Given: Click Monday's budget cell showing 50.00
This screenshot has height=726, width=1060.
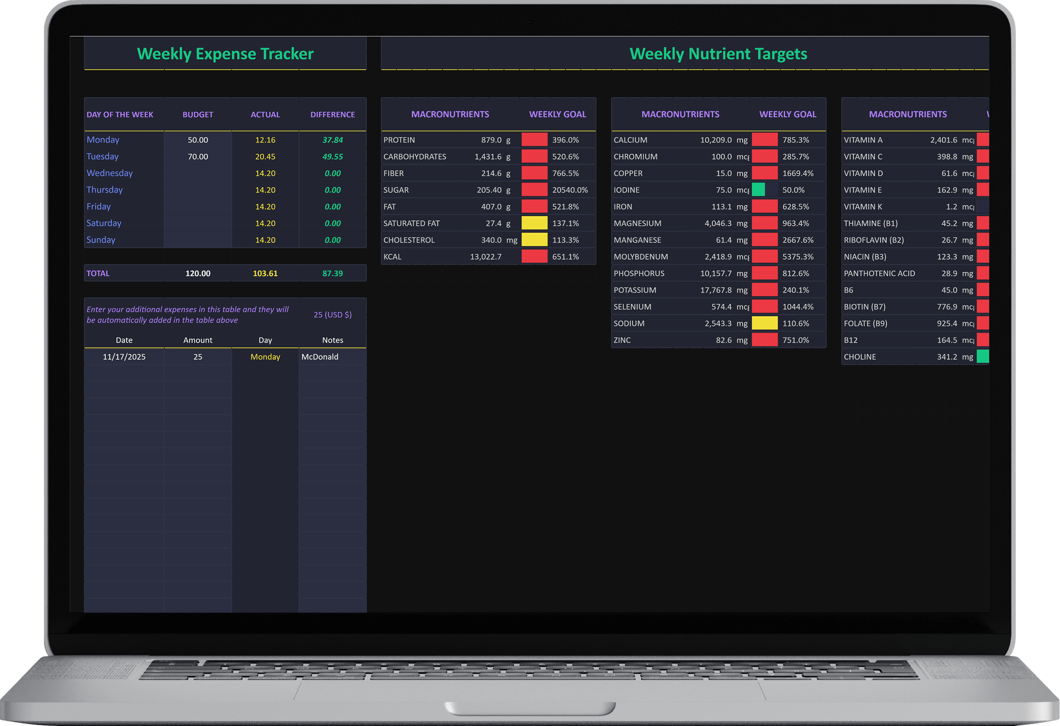Looking at the screenshot, I should 197,140.
